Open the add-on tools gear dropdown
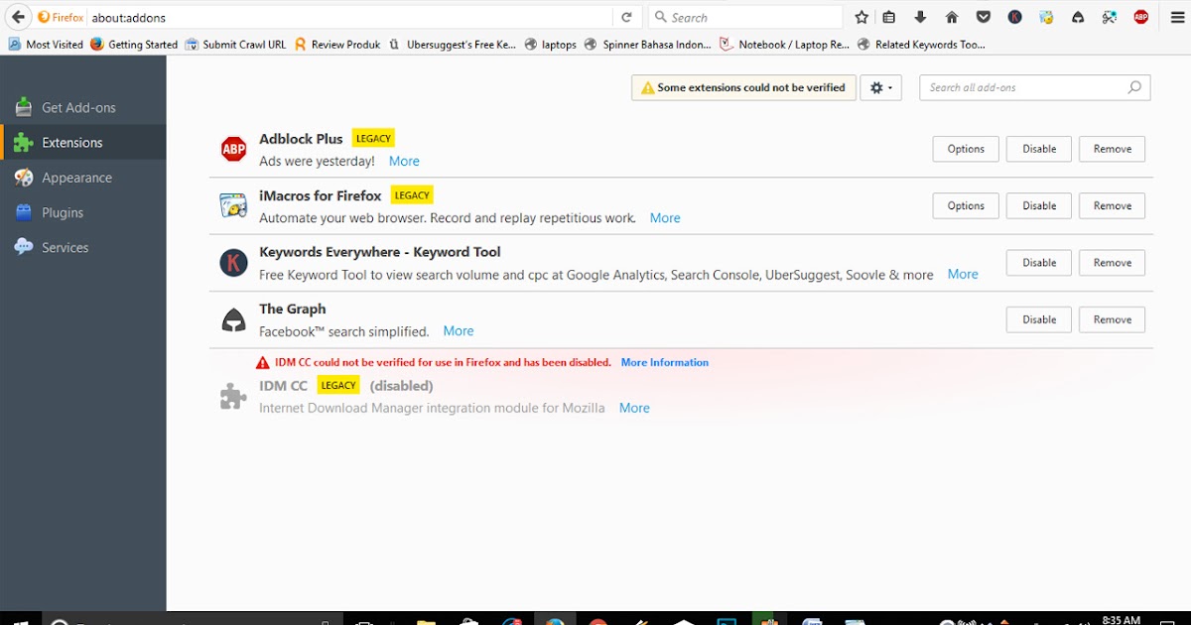Screen dimensions: 1191x625 880,87
